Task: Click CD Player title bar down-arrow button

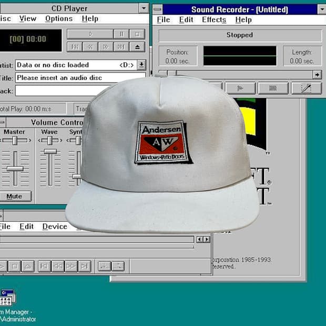Action: (x=144, y=8)
